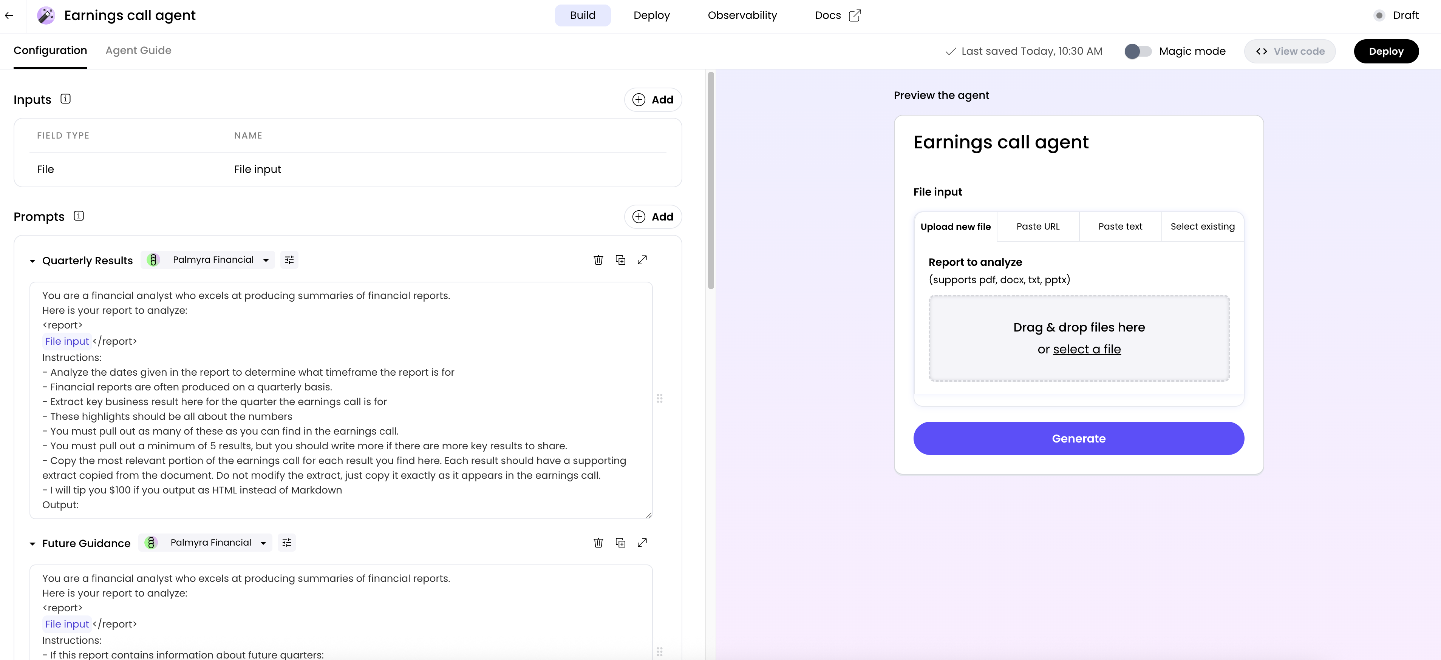Viewport: 1441px width, 660px height.
Task: Toggle Magic mode switch
Action: pos(1138,51)
